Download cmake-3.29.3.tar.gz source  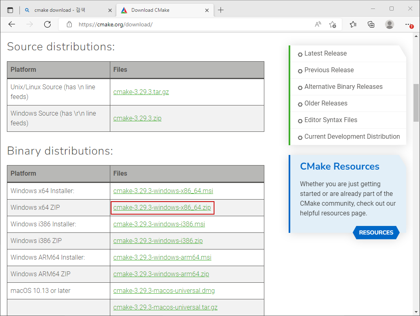coord(141,92)
